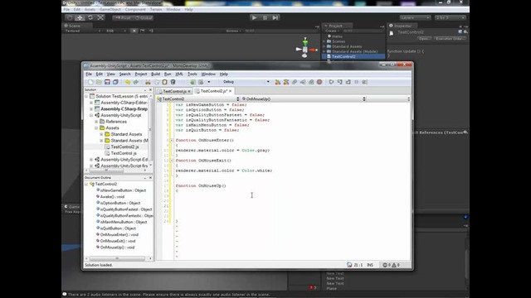Click the scene orientation gizmo Y axis

[x=305, y=41]
